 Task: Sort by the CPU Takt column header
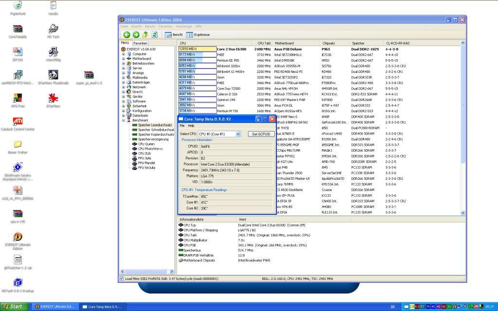coord(264,43)
